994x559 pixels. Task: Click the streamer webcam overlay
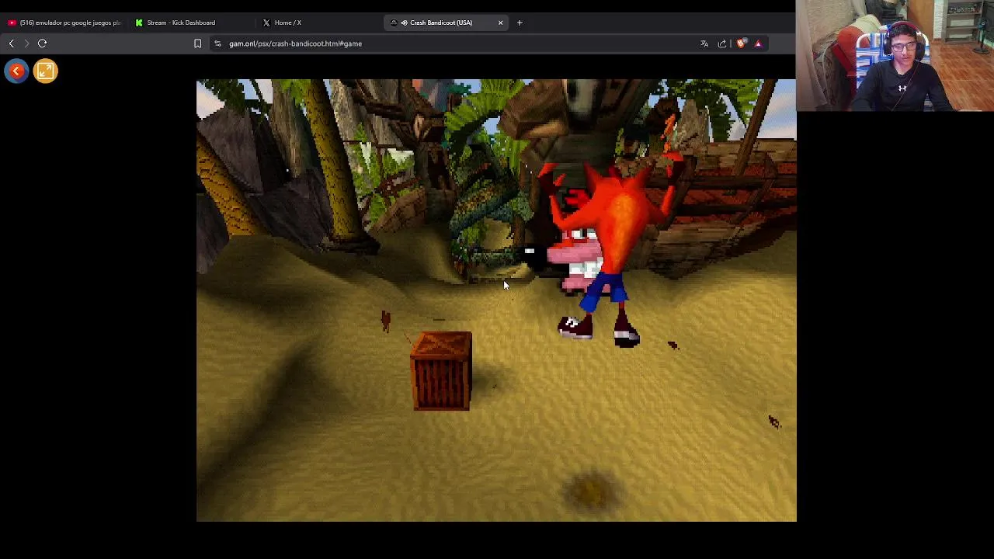(895, 56)
